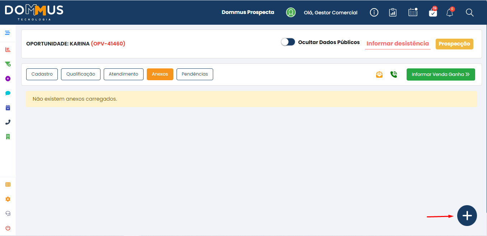Toggle the Ocultar Dados Públicos switch
This screenshot has height=236, width=487.
click(288, 42)
